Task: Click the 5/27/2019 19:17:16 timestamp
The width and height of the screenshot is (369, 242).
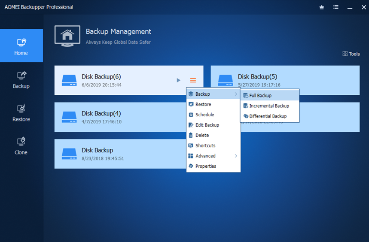Action: tap(259, 85)
